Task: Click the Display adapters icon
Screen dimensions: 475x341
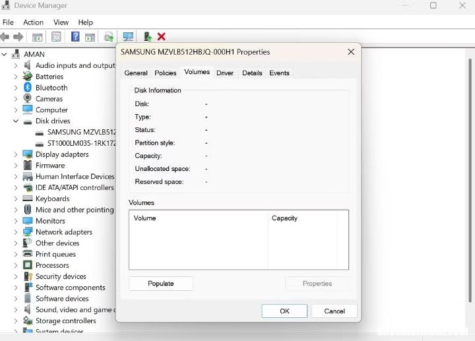Action: (x=28, y=154)
